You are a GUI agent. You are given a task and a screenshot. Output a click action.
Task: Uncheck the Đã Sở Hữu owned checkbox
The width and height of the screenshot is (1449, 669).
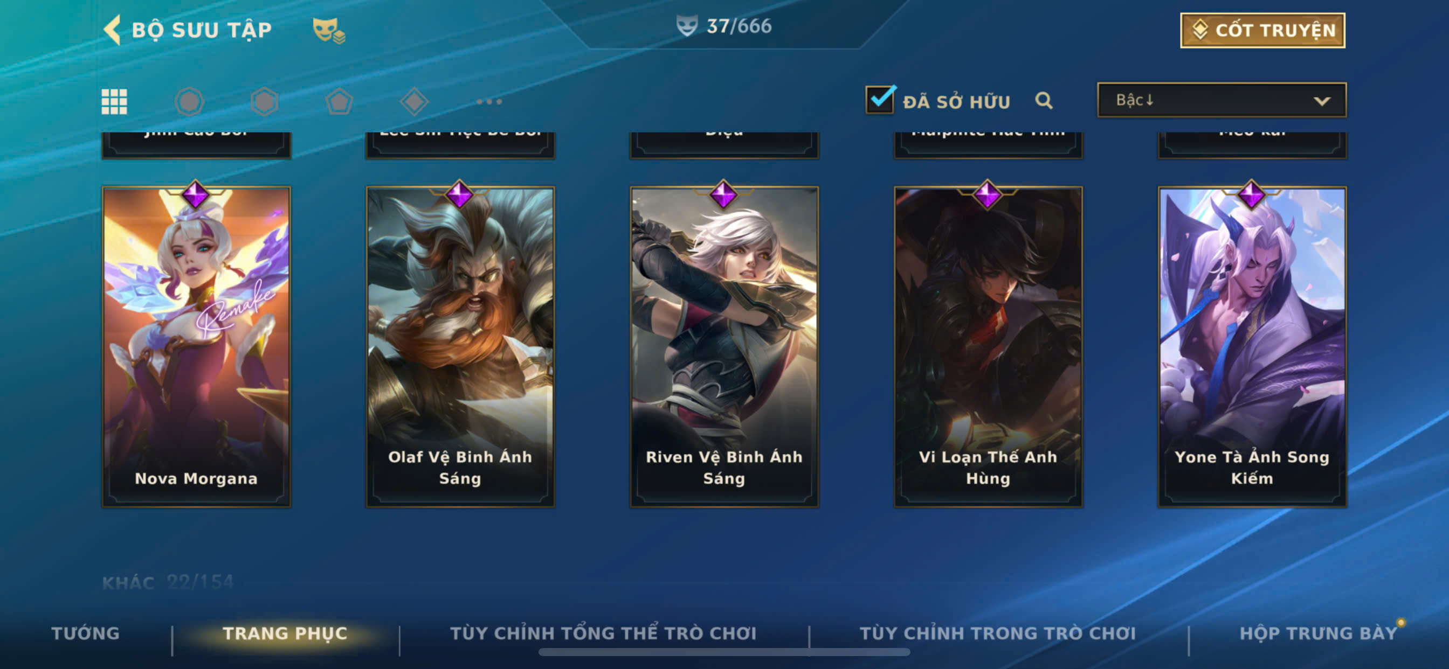pyautogui.click(x=880, y=100)
